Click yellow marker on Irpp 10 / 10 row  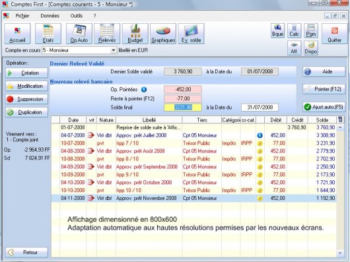coord(260,191)
